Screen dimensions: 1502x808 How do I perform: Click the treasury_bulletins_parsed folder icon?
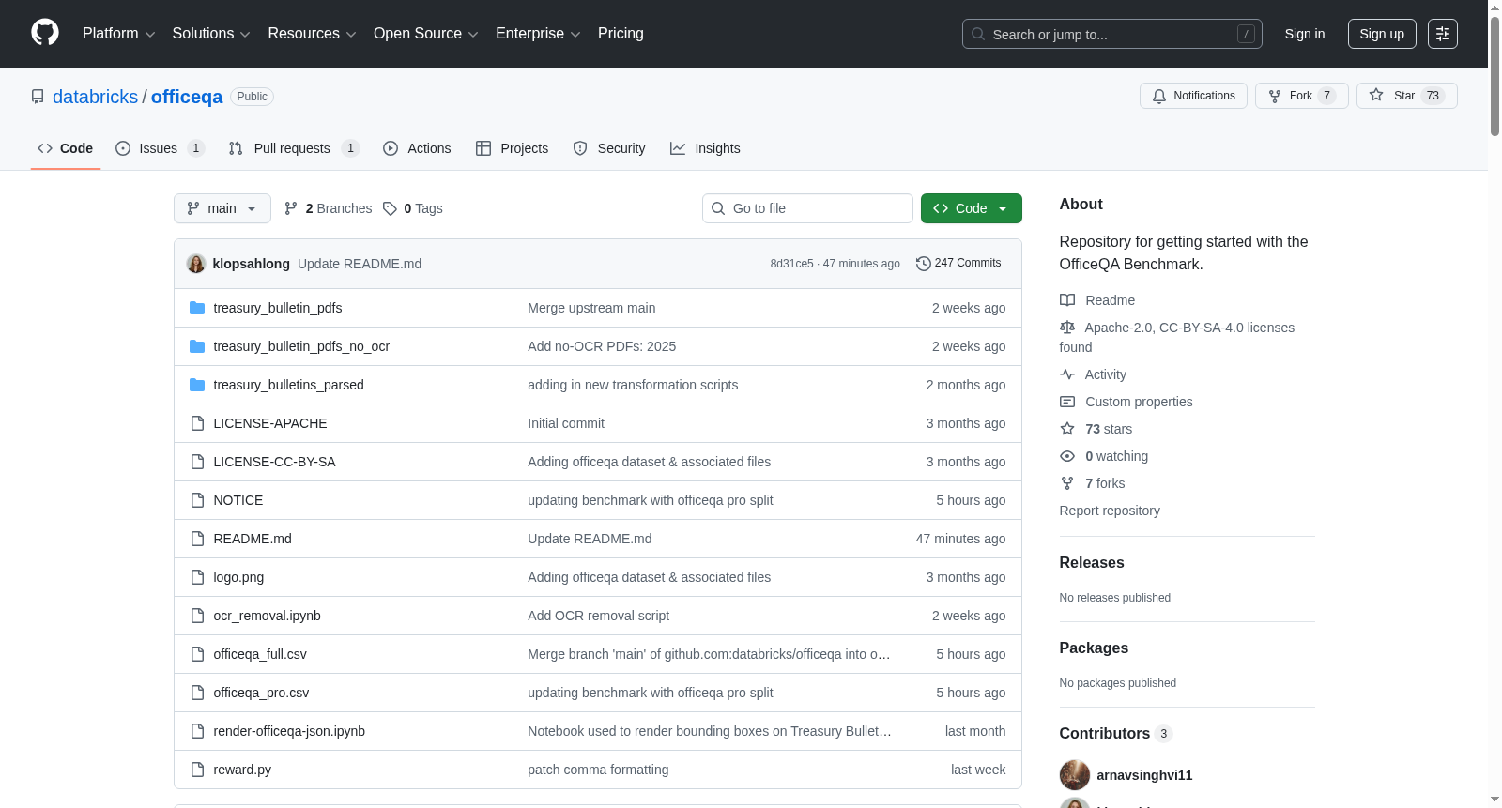coord(197,385)
